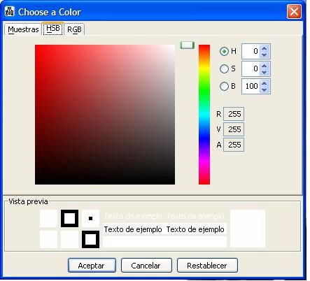
Task: Decrease the S value with down arrow
Action: click(264, 73)
